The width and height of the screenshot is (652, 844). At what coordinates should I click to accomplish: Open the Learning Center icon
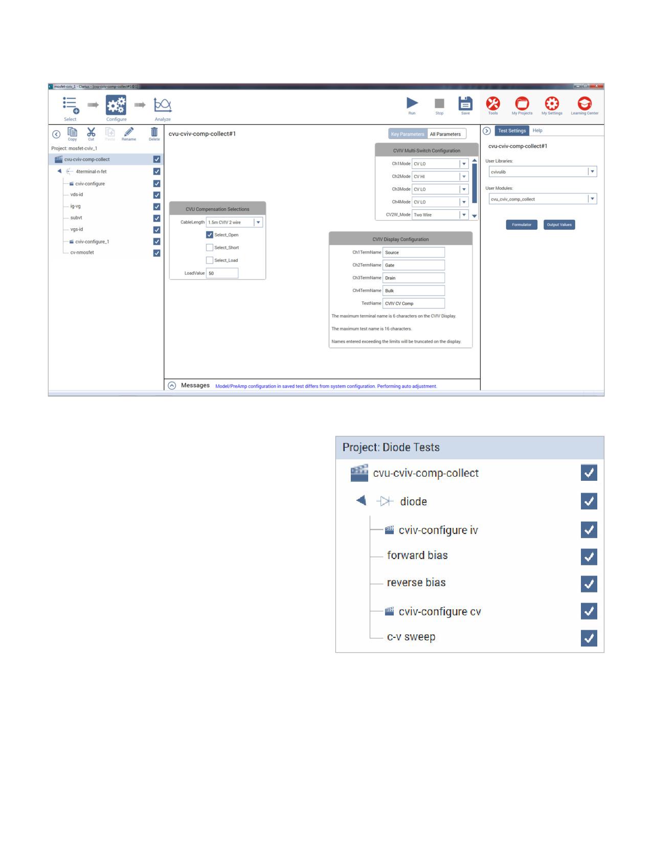coord(584,103)
